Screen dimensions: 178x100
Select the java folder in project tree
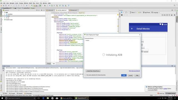pos(24,16)
